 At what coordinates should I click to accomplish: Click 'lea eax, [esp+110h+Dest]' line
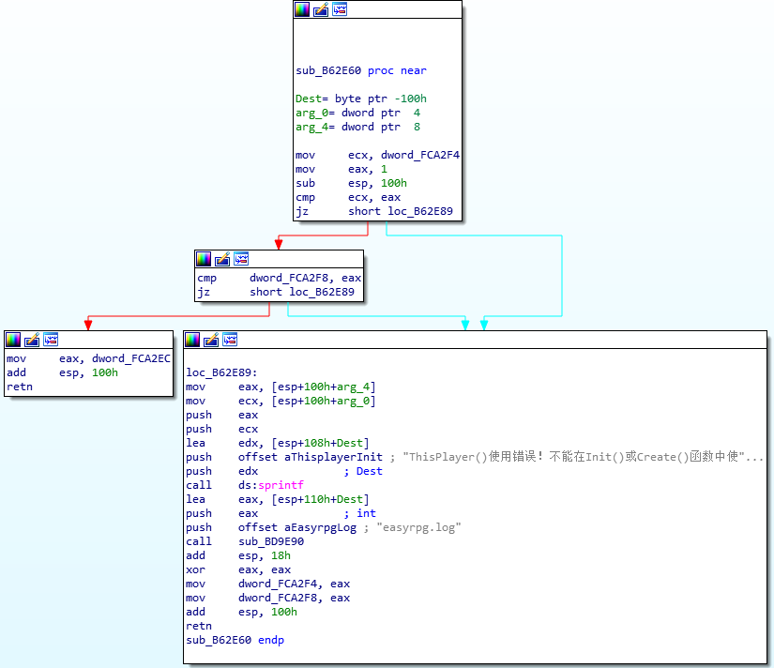point(278,499)
